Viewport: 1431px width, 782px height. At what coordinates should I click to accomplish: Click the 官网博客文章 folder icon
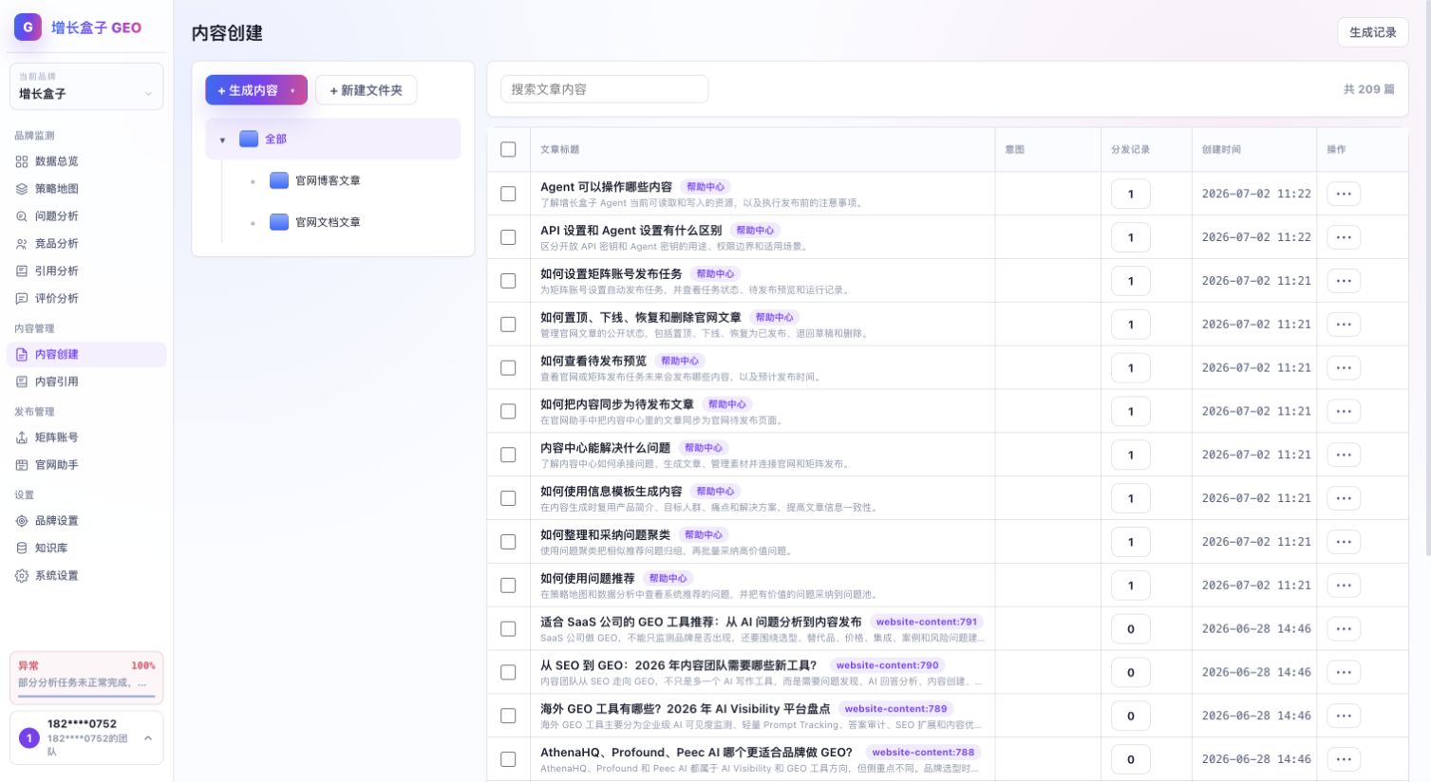[279, 180]
